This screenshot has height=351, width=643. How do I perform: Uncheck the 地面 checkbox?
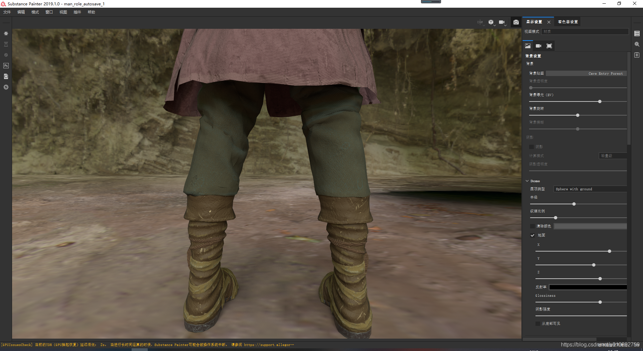(532, 235)
